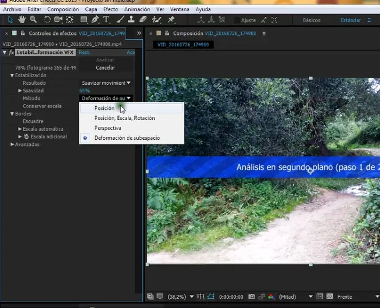
Task: Select the Puppet Pin tool
Action: [171, 20]
